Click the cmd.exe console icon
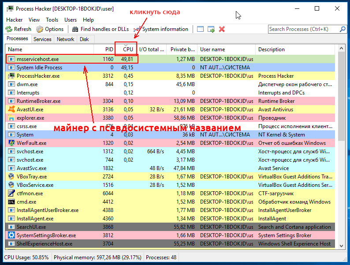Image resolution: width=350 pixels, height=265 pixels. tap(11, 202)
